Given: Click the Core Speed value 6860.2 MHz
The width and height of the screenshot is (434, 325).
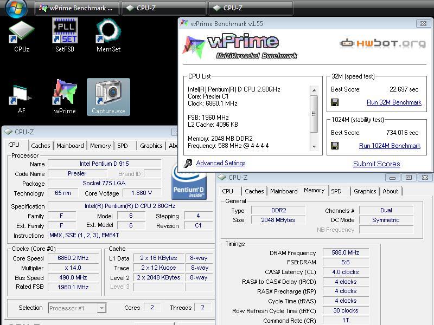Looking at the screenshot, I should (x=73, y=258).
